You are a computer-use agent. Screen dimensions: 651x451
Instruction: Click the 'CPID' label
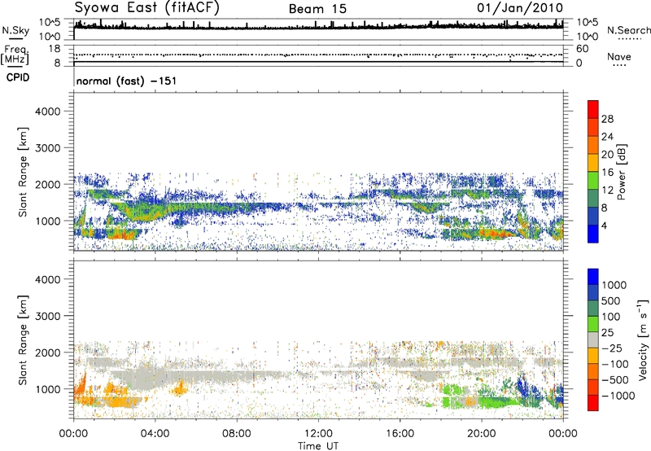[18, 77]
